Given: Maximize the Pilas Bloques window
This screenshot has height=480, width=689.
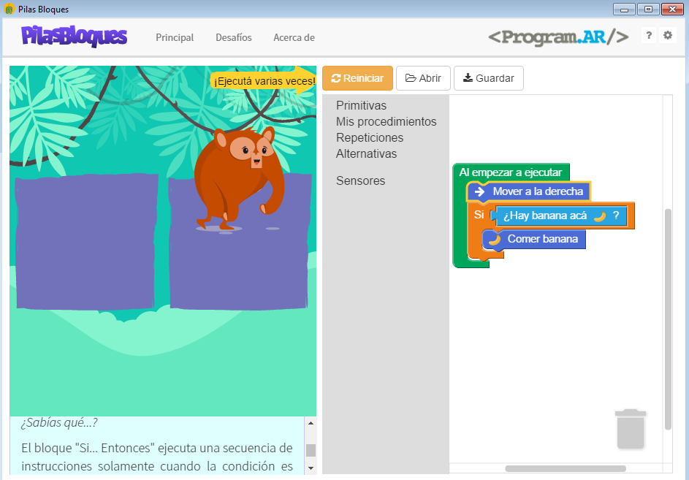Looking at the screenshot, I should pyautogui.click(x=648, y=9).
